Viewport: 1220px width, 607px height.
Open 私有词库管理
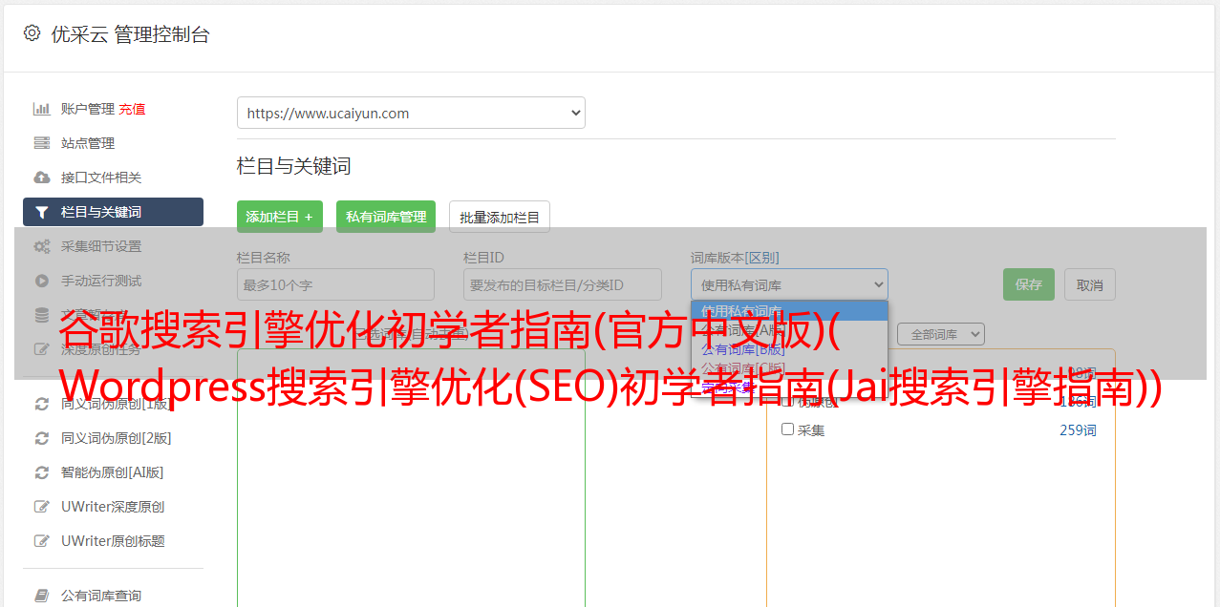click(386, 217)
